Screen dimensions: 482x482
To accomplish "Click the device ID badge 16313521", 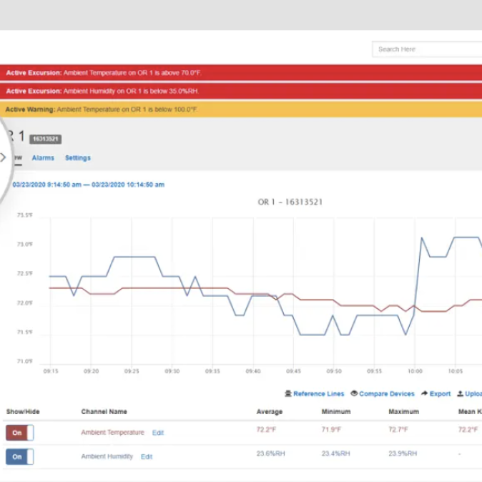I will (x=46, y=139).
